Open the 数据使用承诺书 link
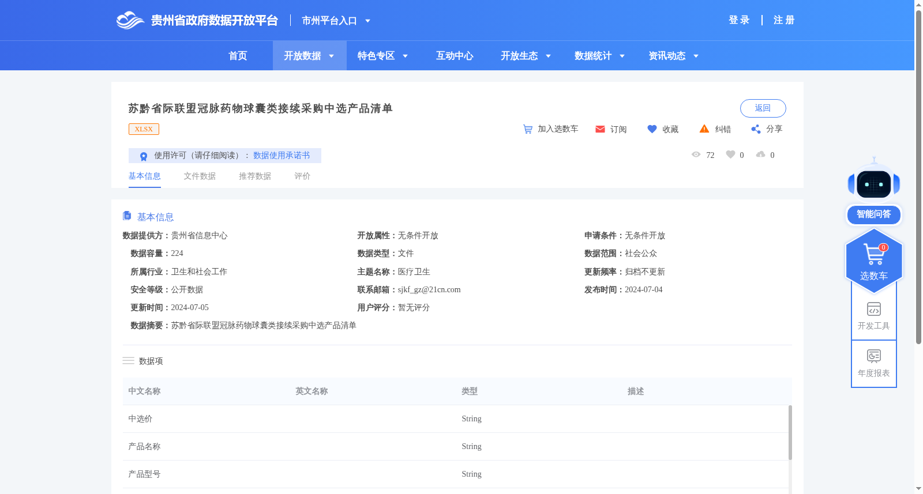This screenshot has width=923, height=494. click(x=282, y=156)
